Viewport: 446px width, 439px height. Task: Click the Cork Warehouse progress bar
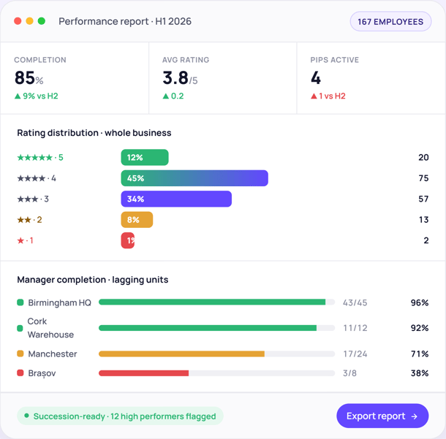pos(216,328)
